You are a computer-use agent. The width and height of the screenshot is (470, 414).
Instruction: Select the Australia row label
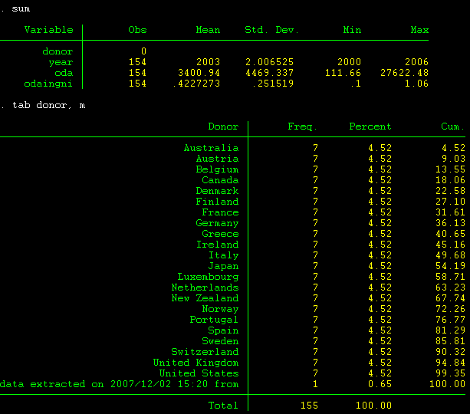212,148
